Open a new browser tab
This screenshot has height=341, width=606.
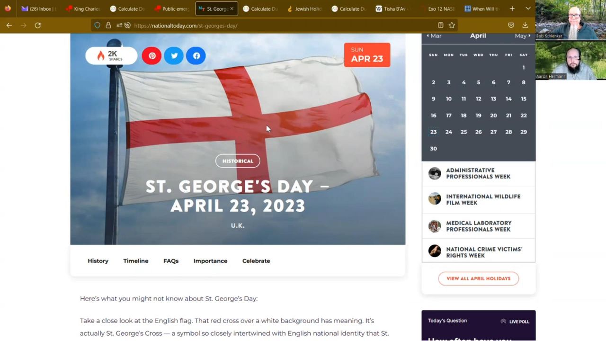tap(512, 9)
